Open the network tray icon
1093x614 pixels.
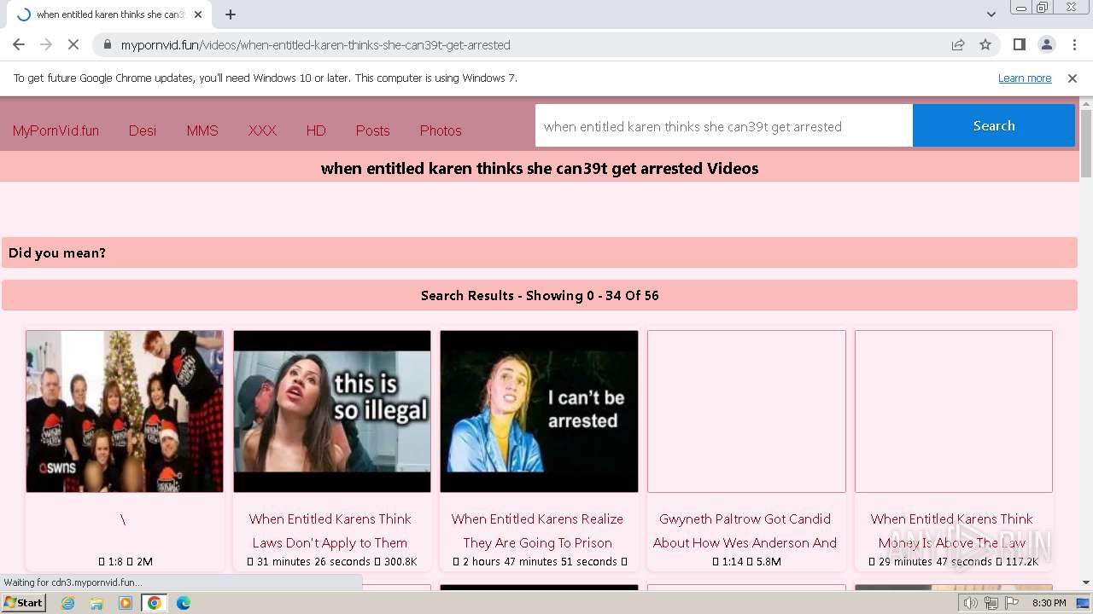click(x=991, y=603)
